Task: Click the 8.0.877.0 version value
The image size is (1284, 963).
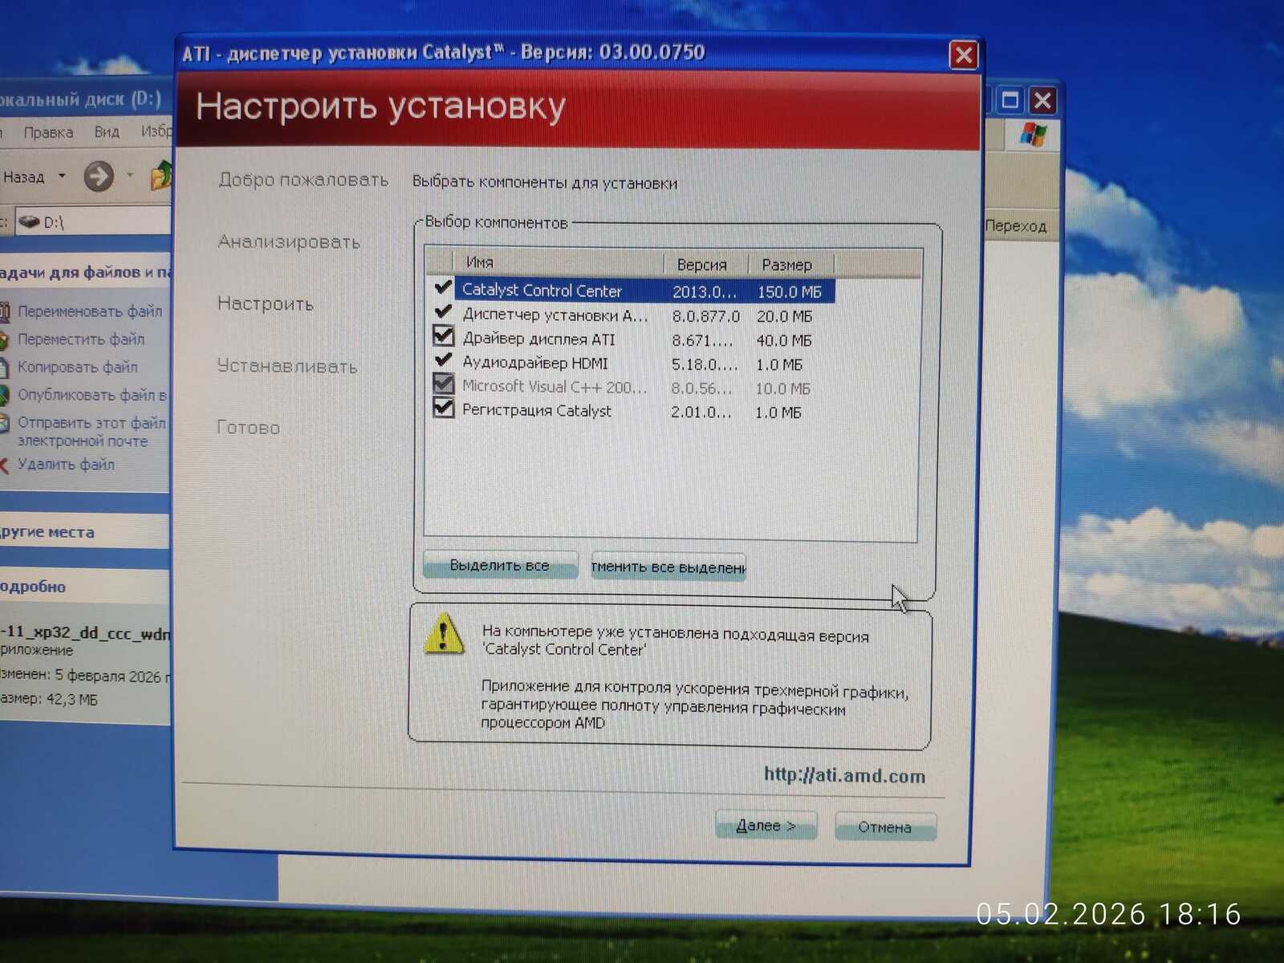Action: click(706, 316)
